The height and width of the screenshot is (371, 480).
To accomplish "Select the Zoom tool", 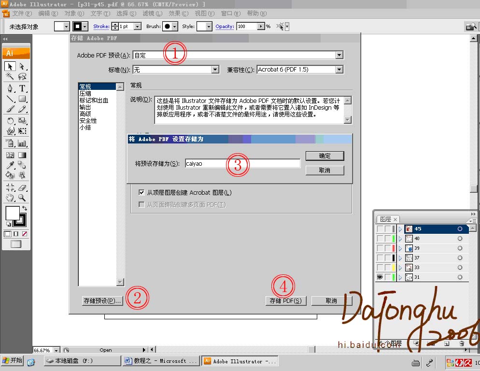I will [22, 197].
